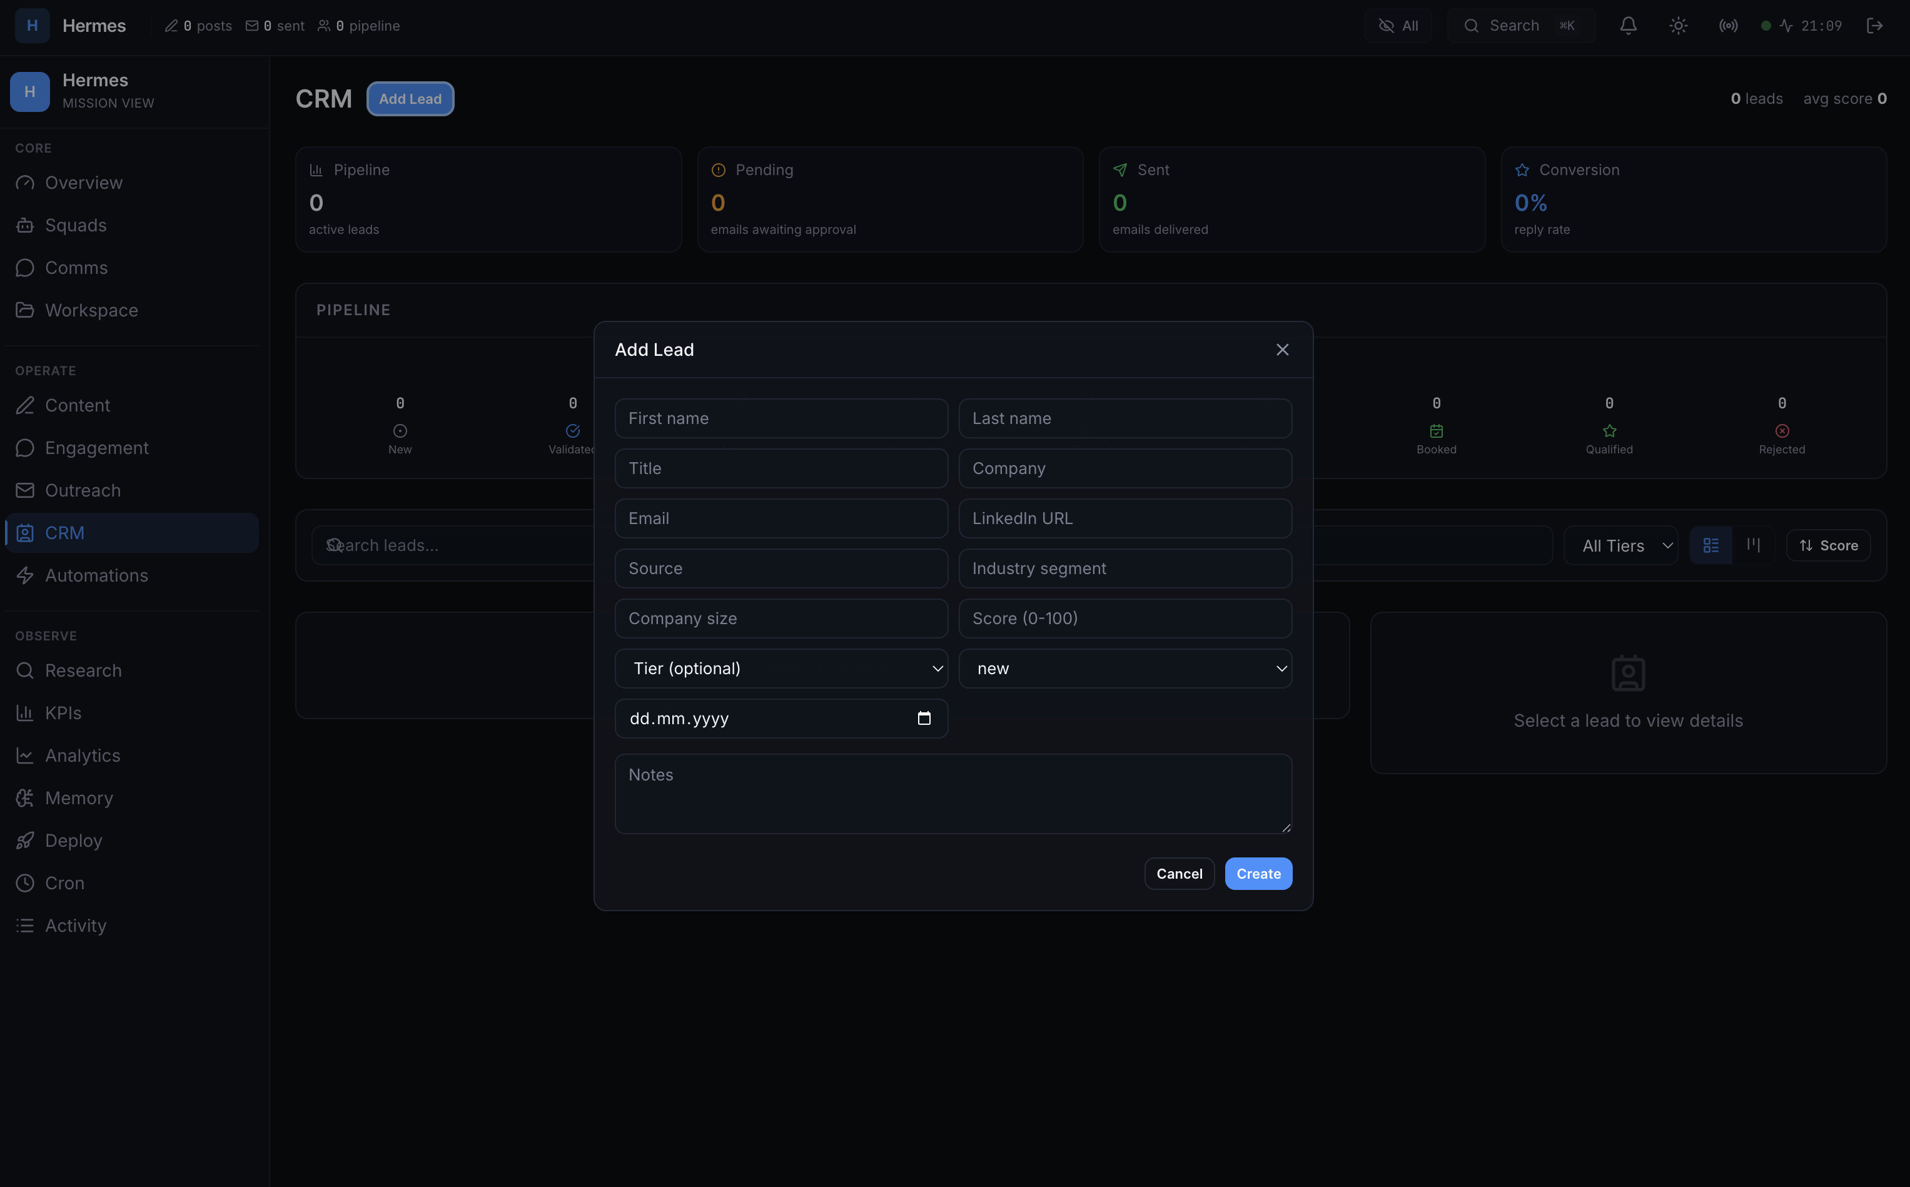Switch to kanban board view icon
Viewport: 1910px width, 1187px height.
[1753, 545]
